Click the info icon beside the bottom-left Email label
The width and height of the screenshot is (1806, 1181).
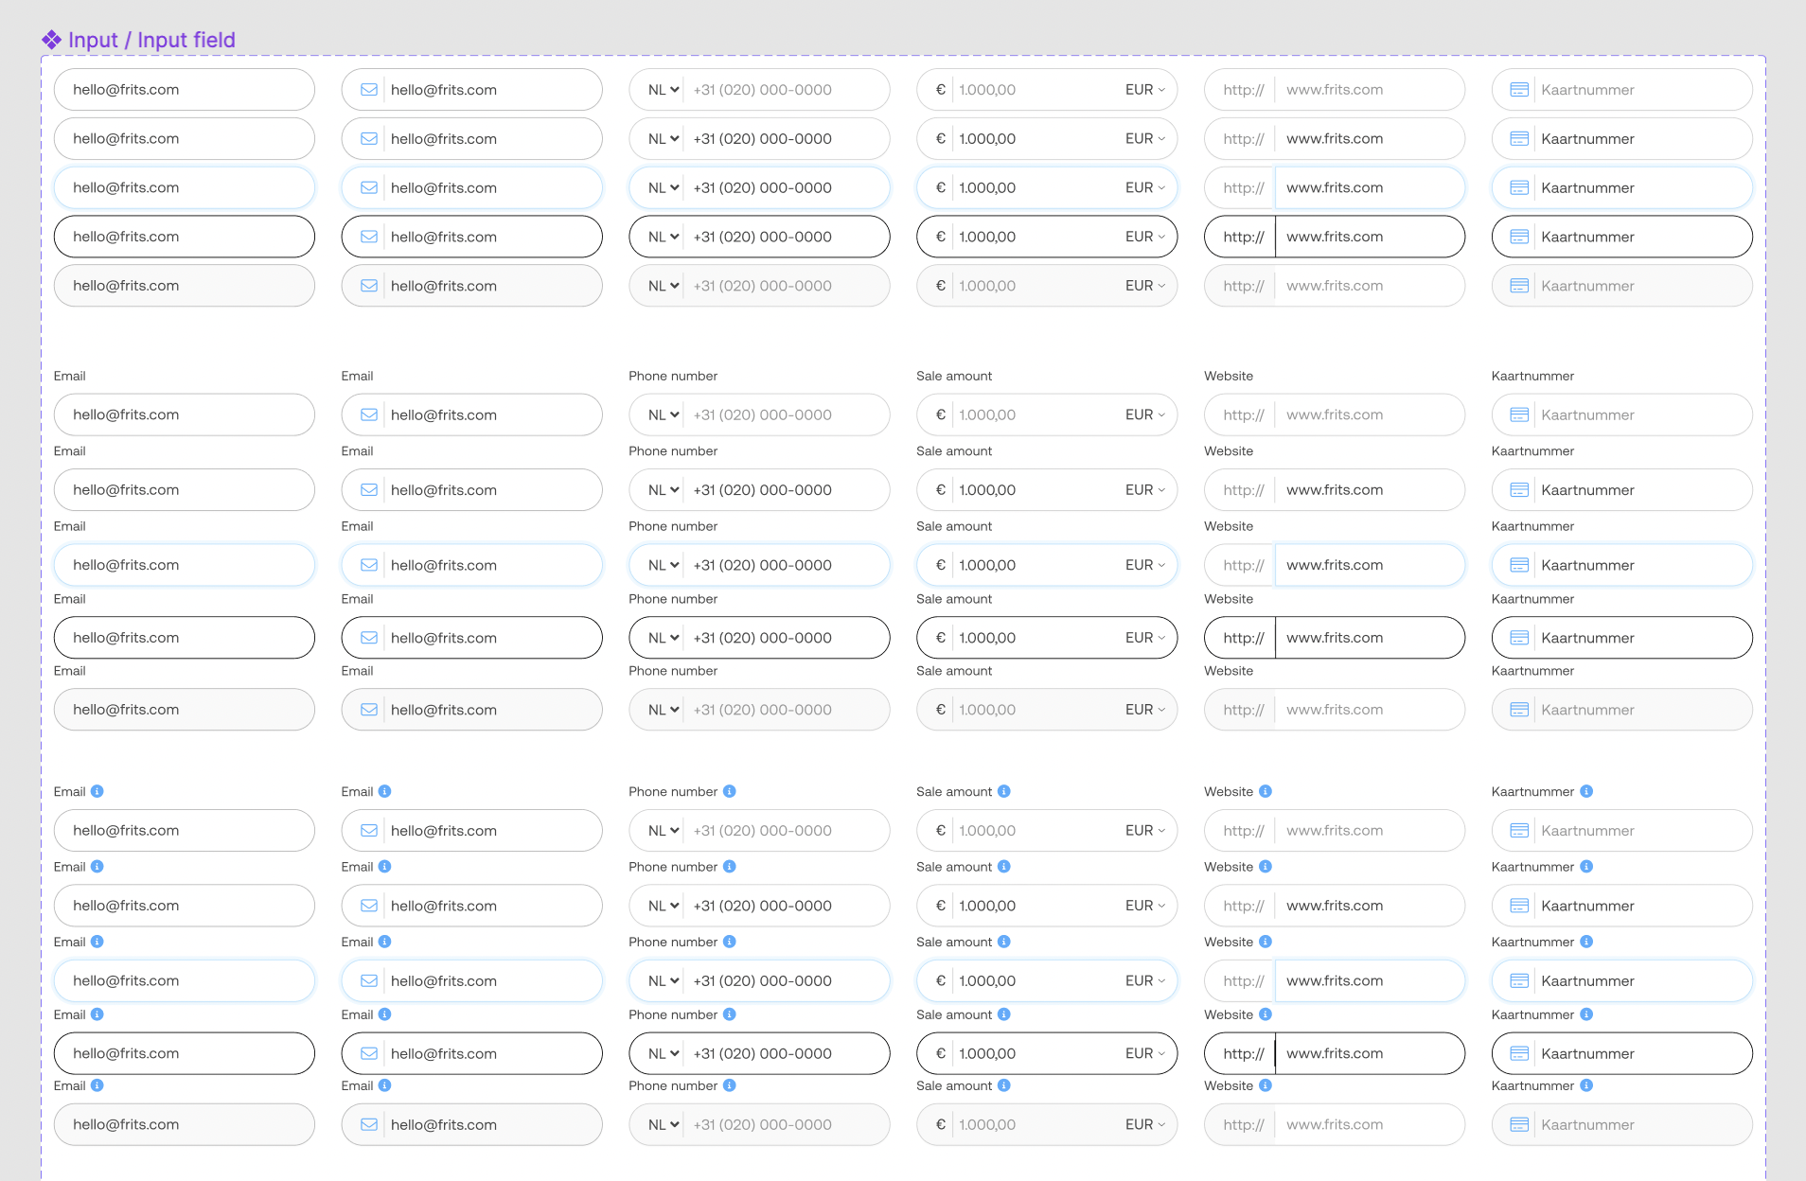point(97,1085)
